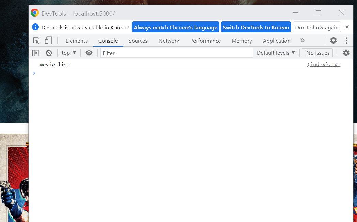Toggle the device toolbar icon
The width and height of the screenshot is (357, 222).
pos(48,41)
